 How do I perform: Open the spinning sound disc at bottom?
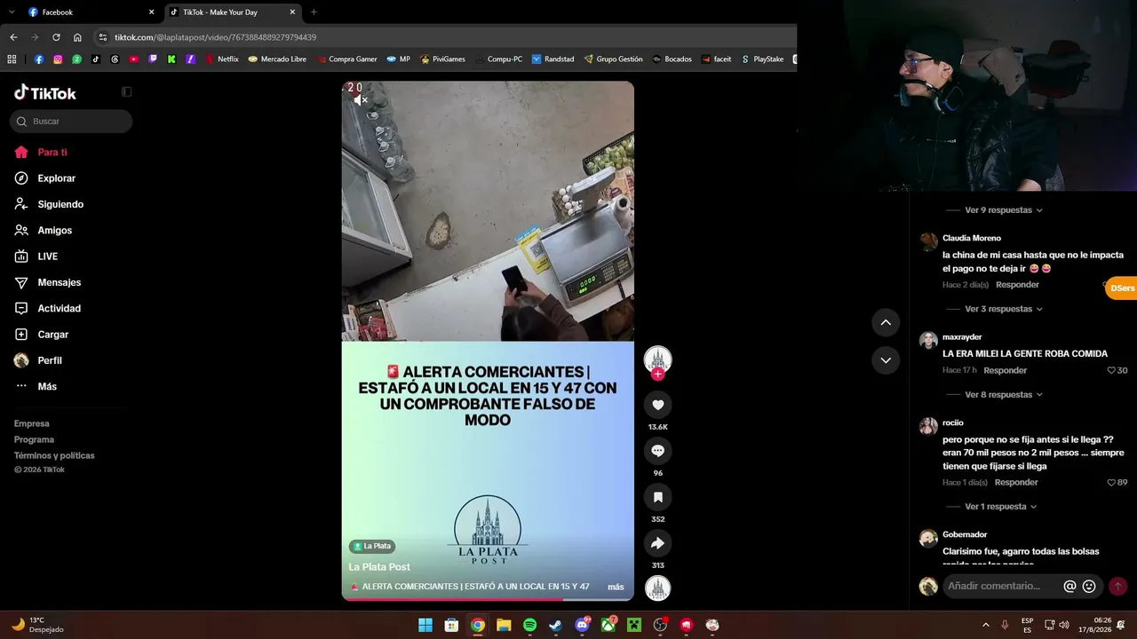click(x=657, y=588)
